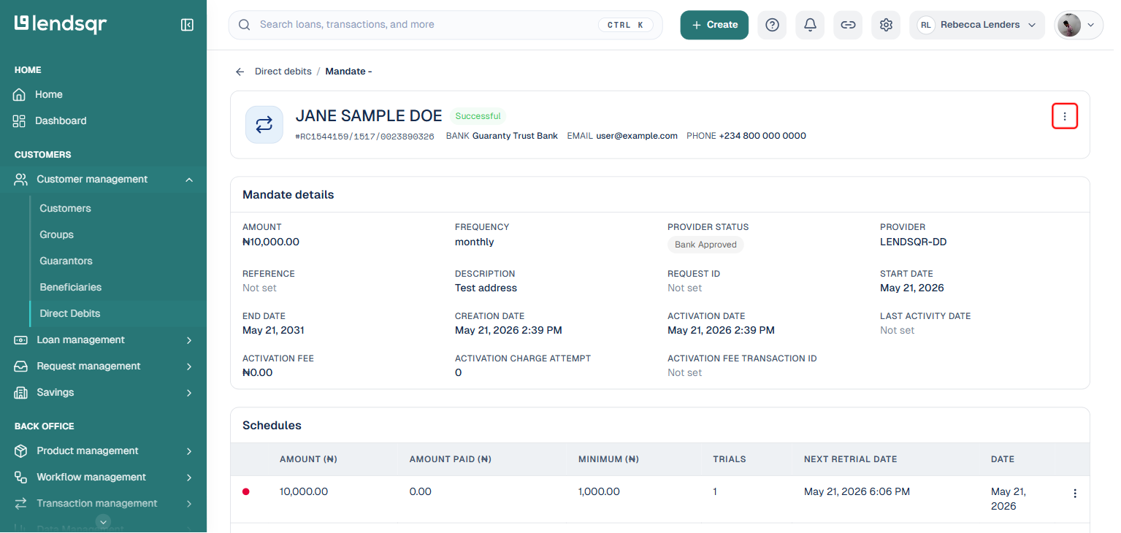Click the red status dot in schedule row
Screen dimensions: 1121x533
(x=246, y=492)
